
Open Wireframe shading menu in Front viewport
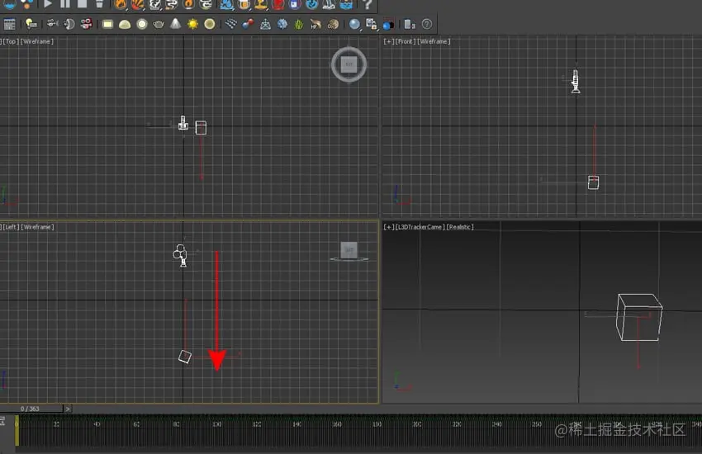[x=434, y=41]
